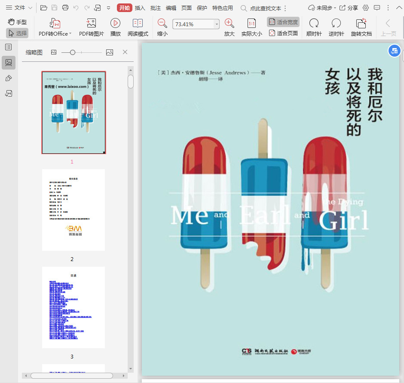
Task: Click the print icon
Action: pos(65,8)
